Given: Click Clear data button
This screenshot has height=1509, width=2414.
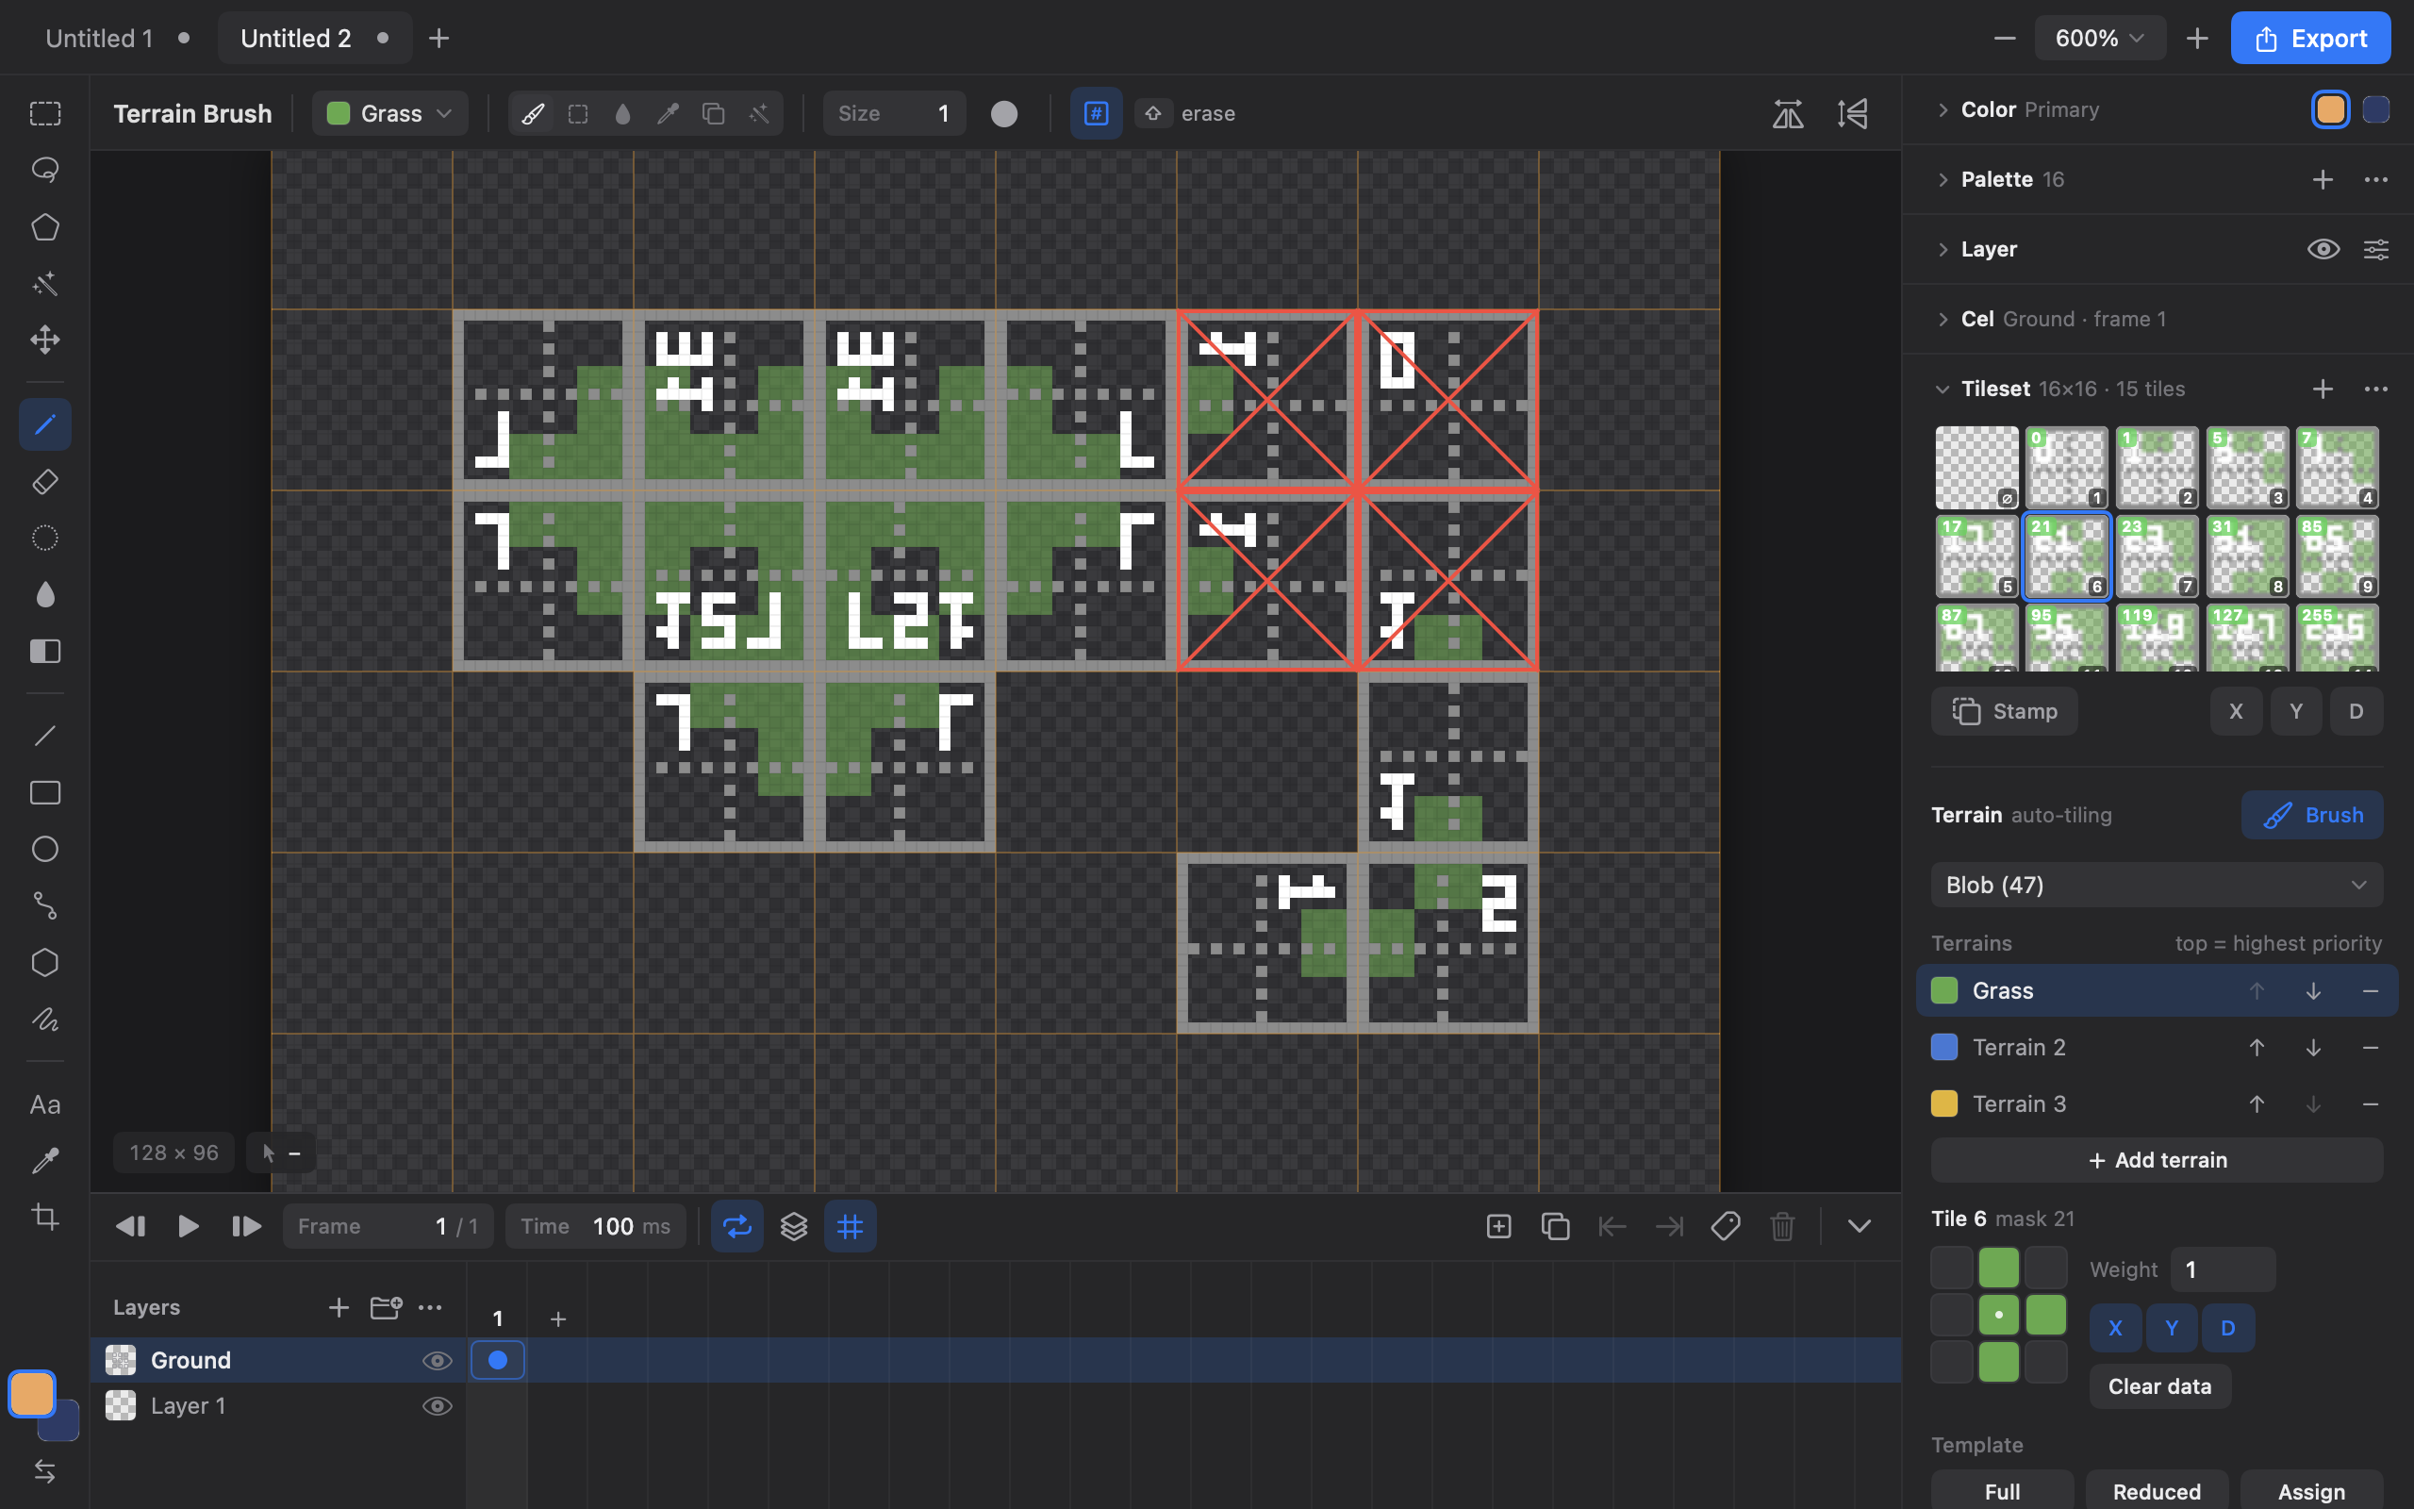Looking at the screenshot, I should coord(2159,1386).
